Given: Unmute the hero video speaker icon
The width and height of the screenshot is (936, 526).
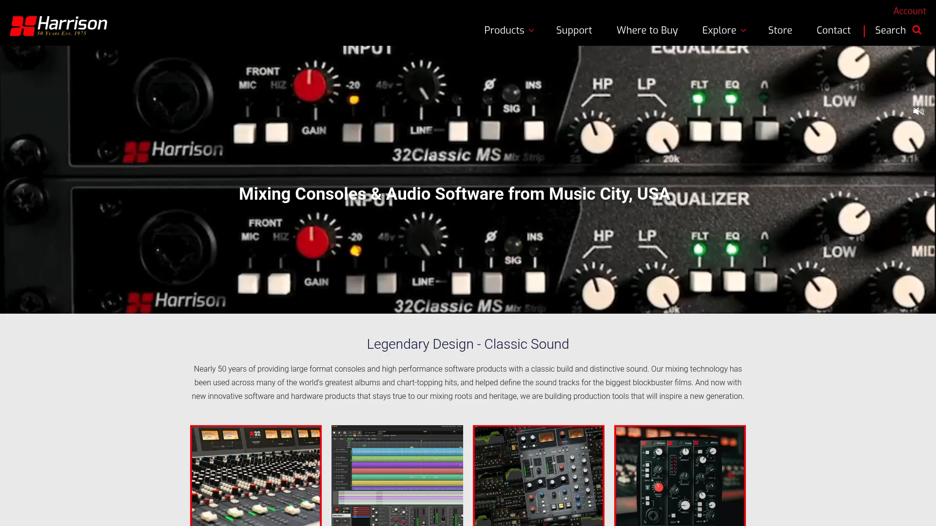Looking at the screenshot, I should pyautogui.click(x=918, y=112).
